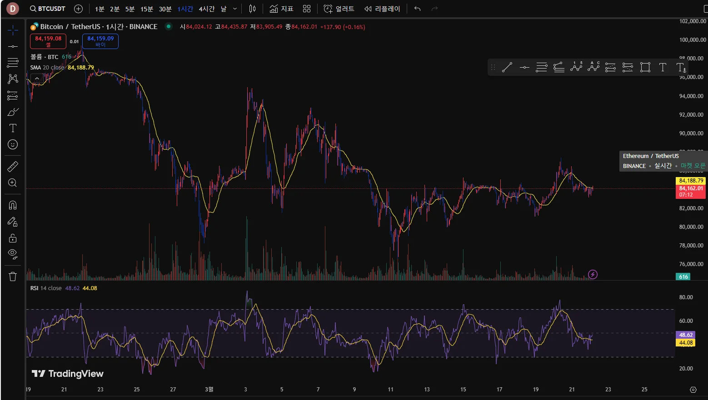Select anchored text tool in floating toolbar

point(681,68)
